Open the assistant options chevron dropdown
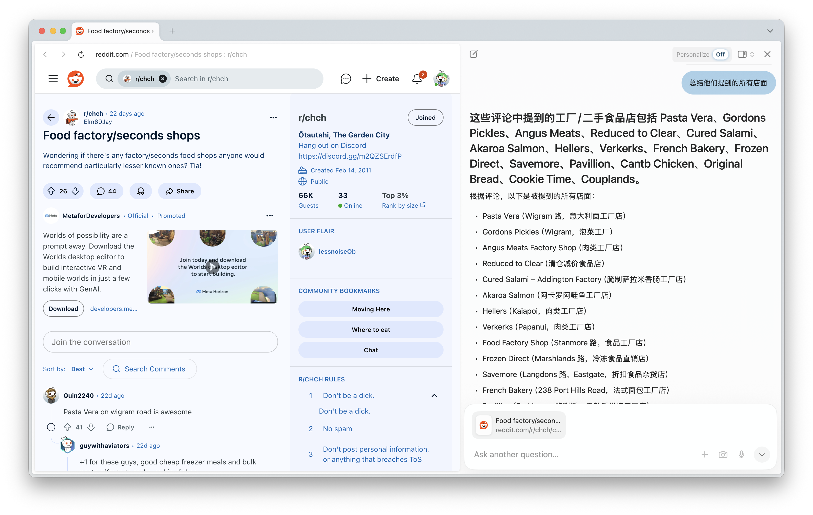Image resolution: width=813 pixels, height=515 pixels. tap(762, 454)
